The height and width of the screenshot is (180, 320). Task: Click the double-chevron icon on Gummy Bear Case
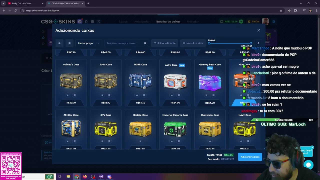pos(213,95)
